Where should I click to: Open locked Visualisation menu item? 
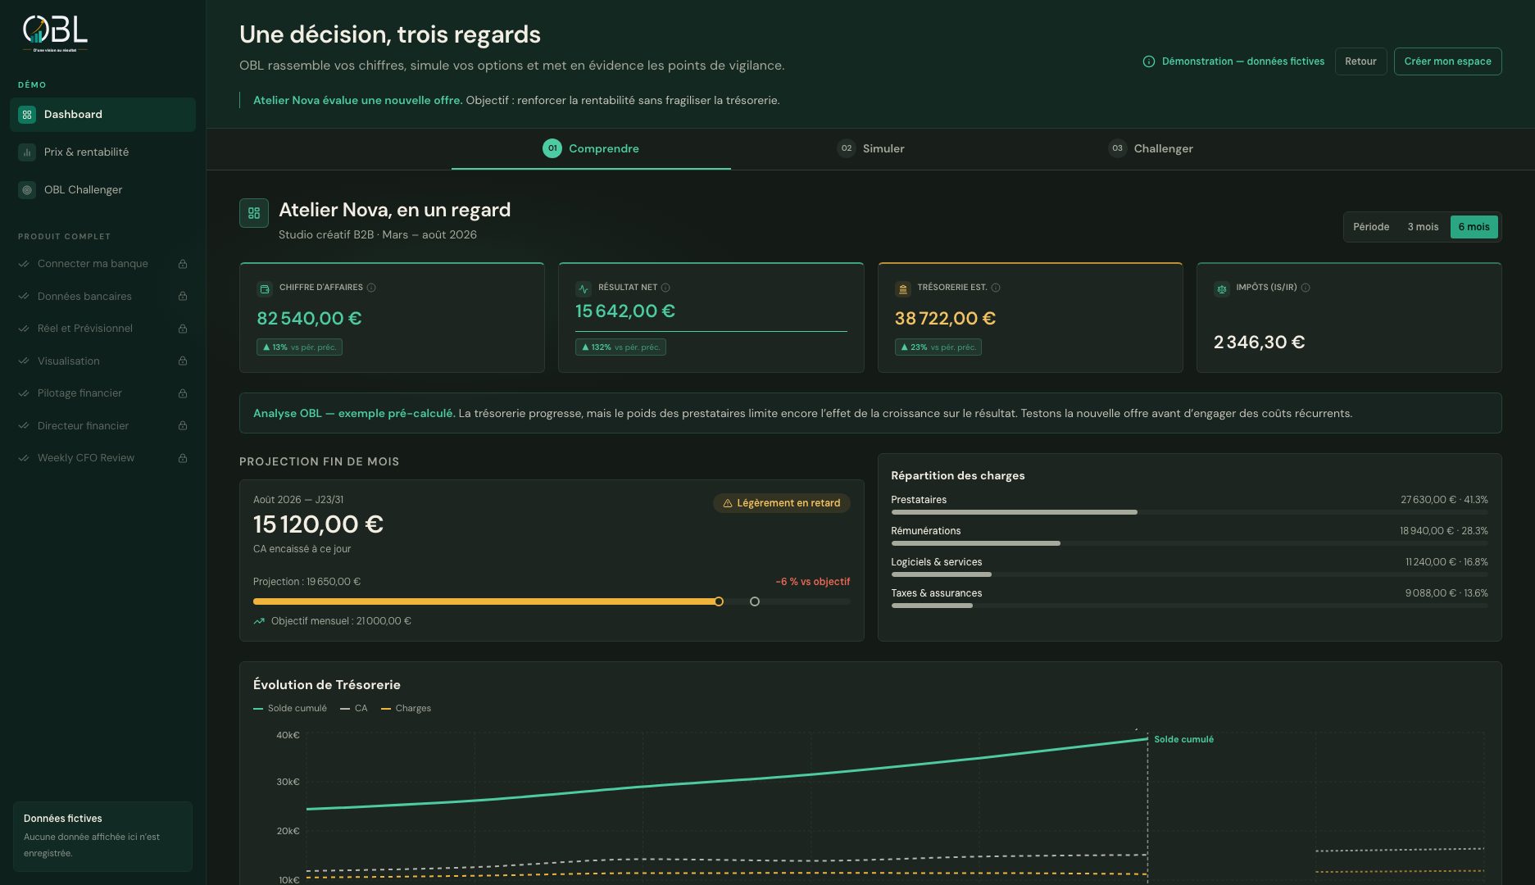[102, 361]
